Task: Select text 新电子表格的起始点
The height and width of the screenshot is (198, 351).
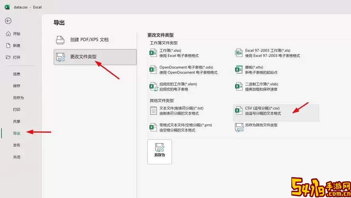Action: pyautogui.click(x=261, y=72)
